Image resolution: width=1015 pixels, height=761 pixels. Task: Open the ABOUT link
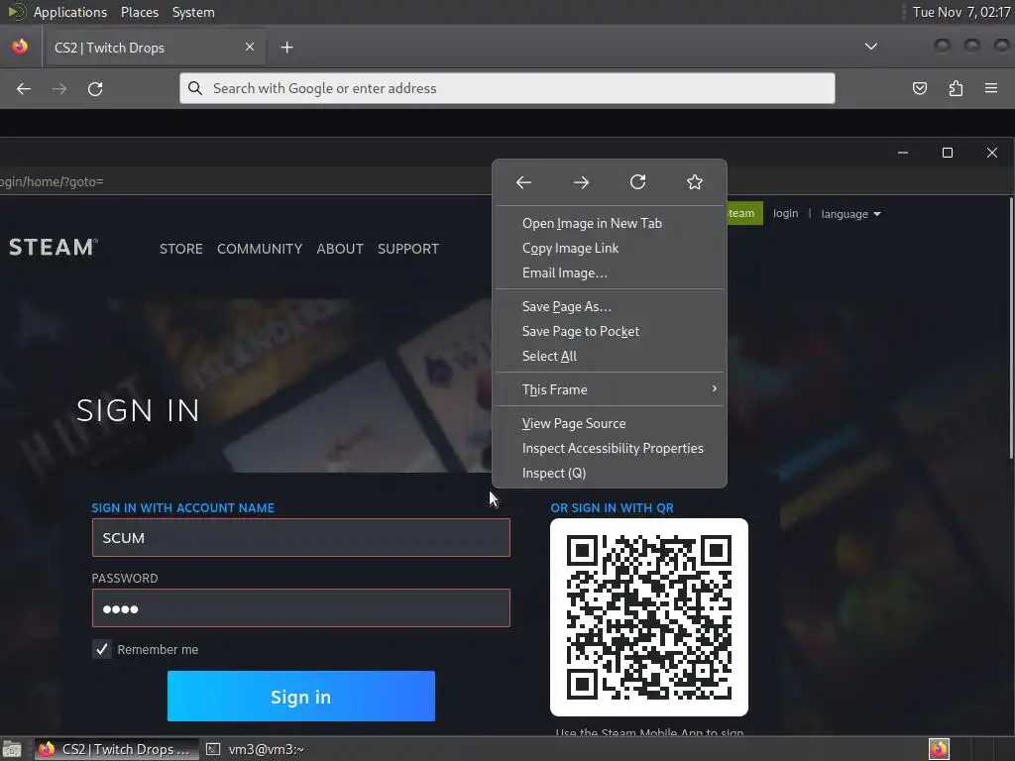(x=340, y=249)
